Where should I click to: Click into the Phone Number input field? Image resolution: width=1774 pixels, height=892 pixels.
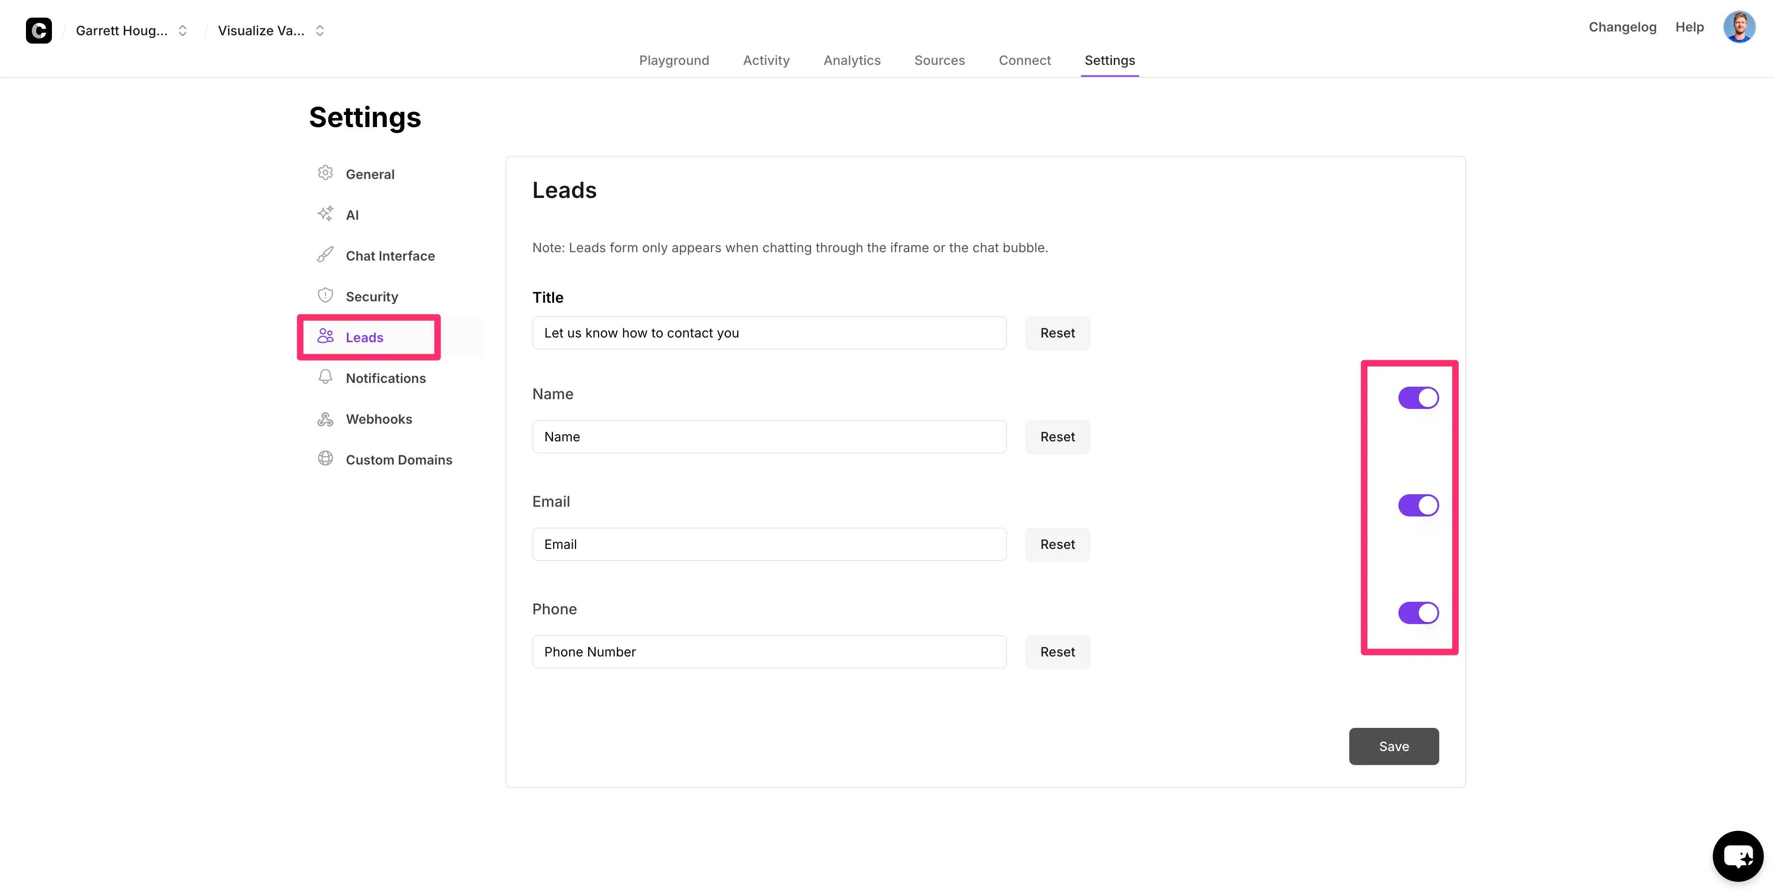[x=769, y=651]
